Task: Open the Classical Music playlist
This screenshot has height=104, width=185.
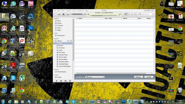Action: click(x=64, y=55)
